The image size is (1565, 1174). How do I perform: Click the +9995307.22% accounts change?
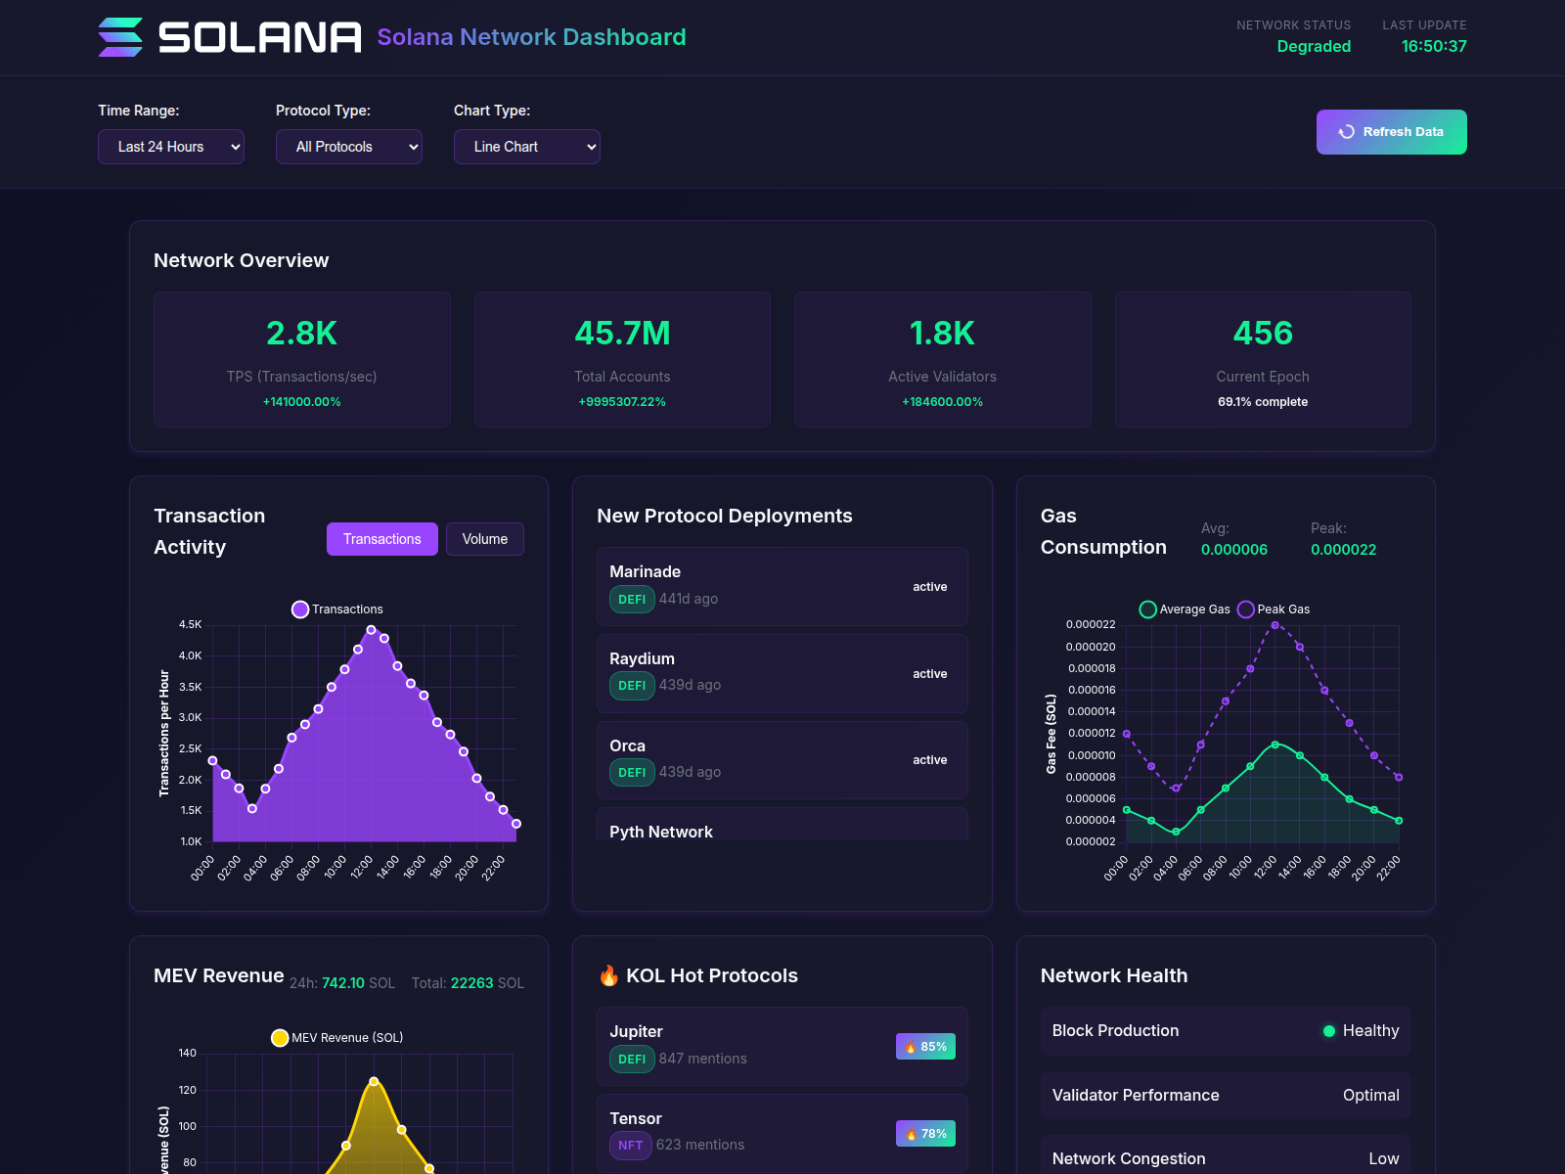tap(622, 402)
